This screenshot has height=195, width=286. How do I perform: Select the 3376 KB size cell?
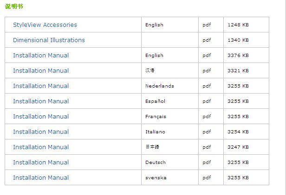(238, 56)
